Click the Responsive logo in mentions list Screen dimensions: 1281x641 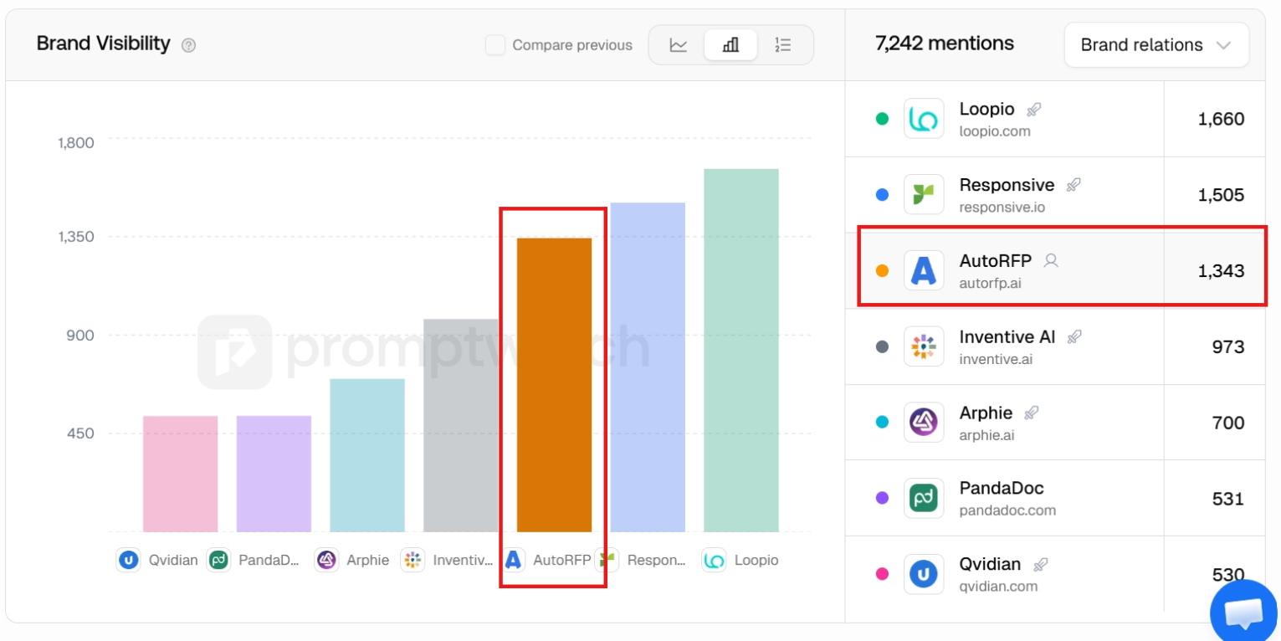tap(924, 195)
